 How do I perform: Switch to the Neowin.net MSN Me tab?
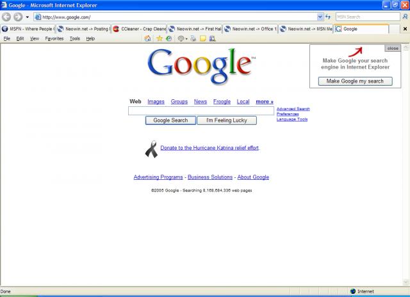306,29
